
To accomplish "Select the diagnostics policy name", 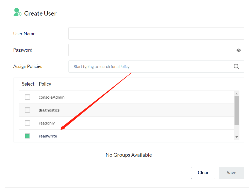I will [x=49, y=110].
